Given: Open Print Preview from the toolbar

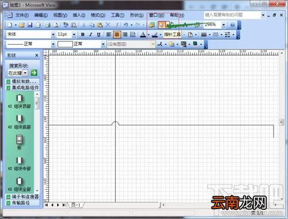Looking at the screenshot, I should [x=56, y=25].
